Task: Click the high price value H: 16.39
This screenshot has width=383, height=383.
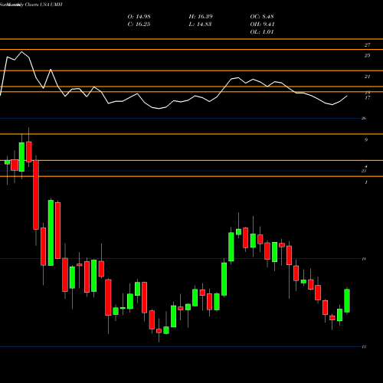Action: tap(201, 17)
